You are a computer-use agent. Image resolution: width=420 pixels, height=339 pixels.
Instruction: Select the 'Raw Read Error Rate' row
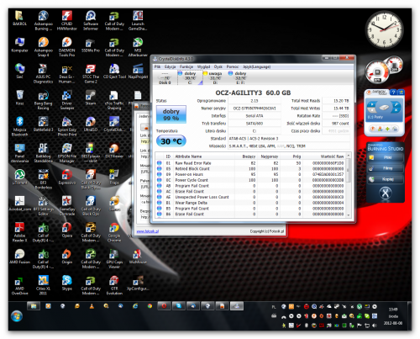250,163
